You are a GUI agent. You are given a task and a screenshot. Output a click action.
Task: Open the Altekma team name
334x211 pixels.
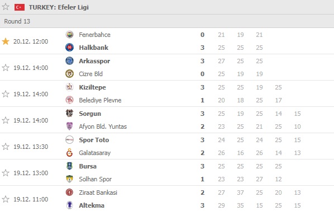(x=92, y=205)
